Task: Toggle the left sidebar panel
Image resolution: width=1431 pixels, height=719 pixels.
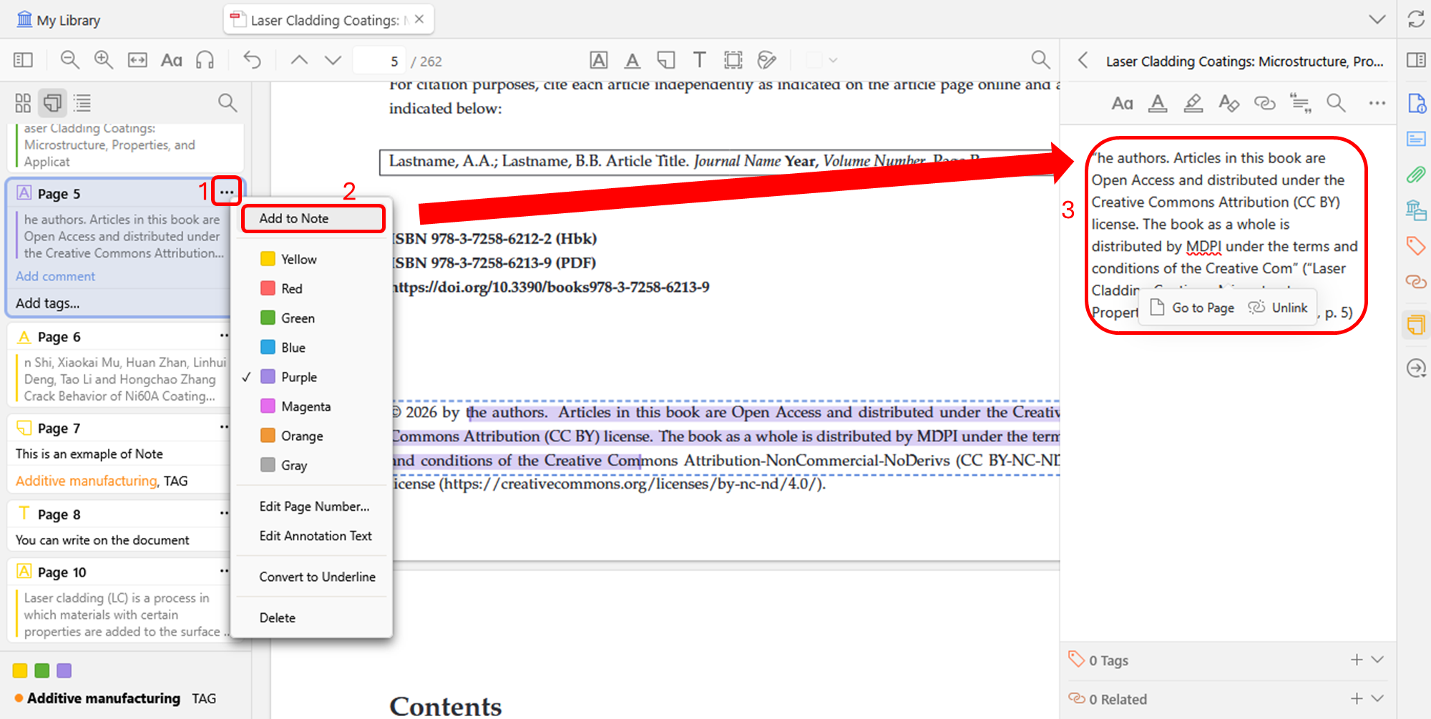Action: pos(23,60)
